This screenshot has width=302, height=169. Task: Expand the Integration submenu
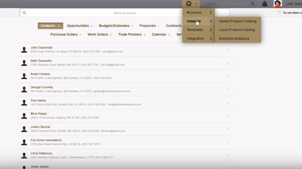[199, 38]
